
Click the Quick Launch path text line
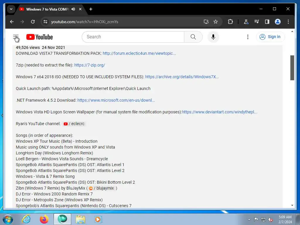click(x=83, y=88)
